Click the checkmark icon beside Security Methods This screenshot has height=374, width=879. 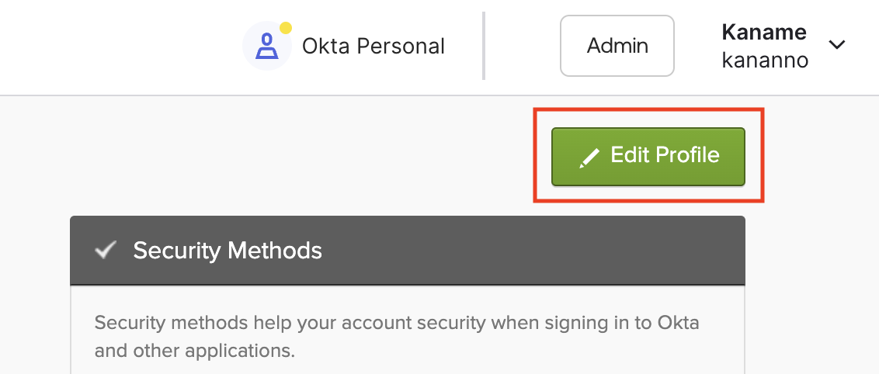[x=105, y=250]
